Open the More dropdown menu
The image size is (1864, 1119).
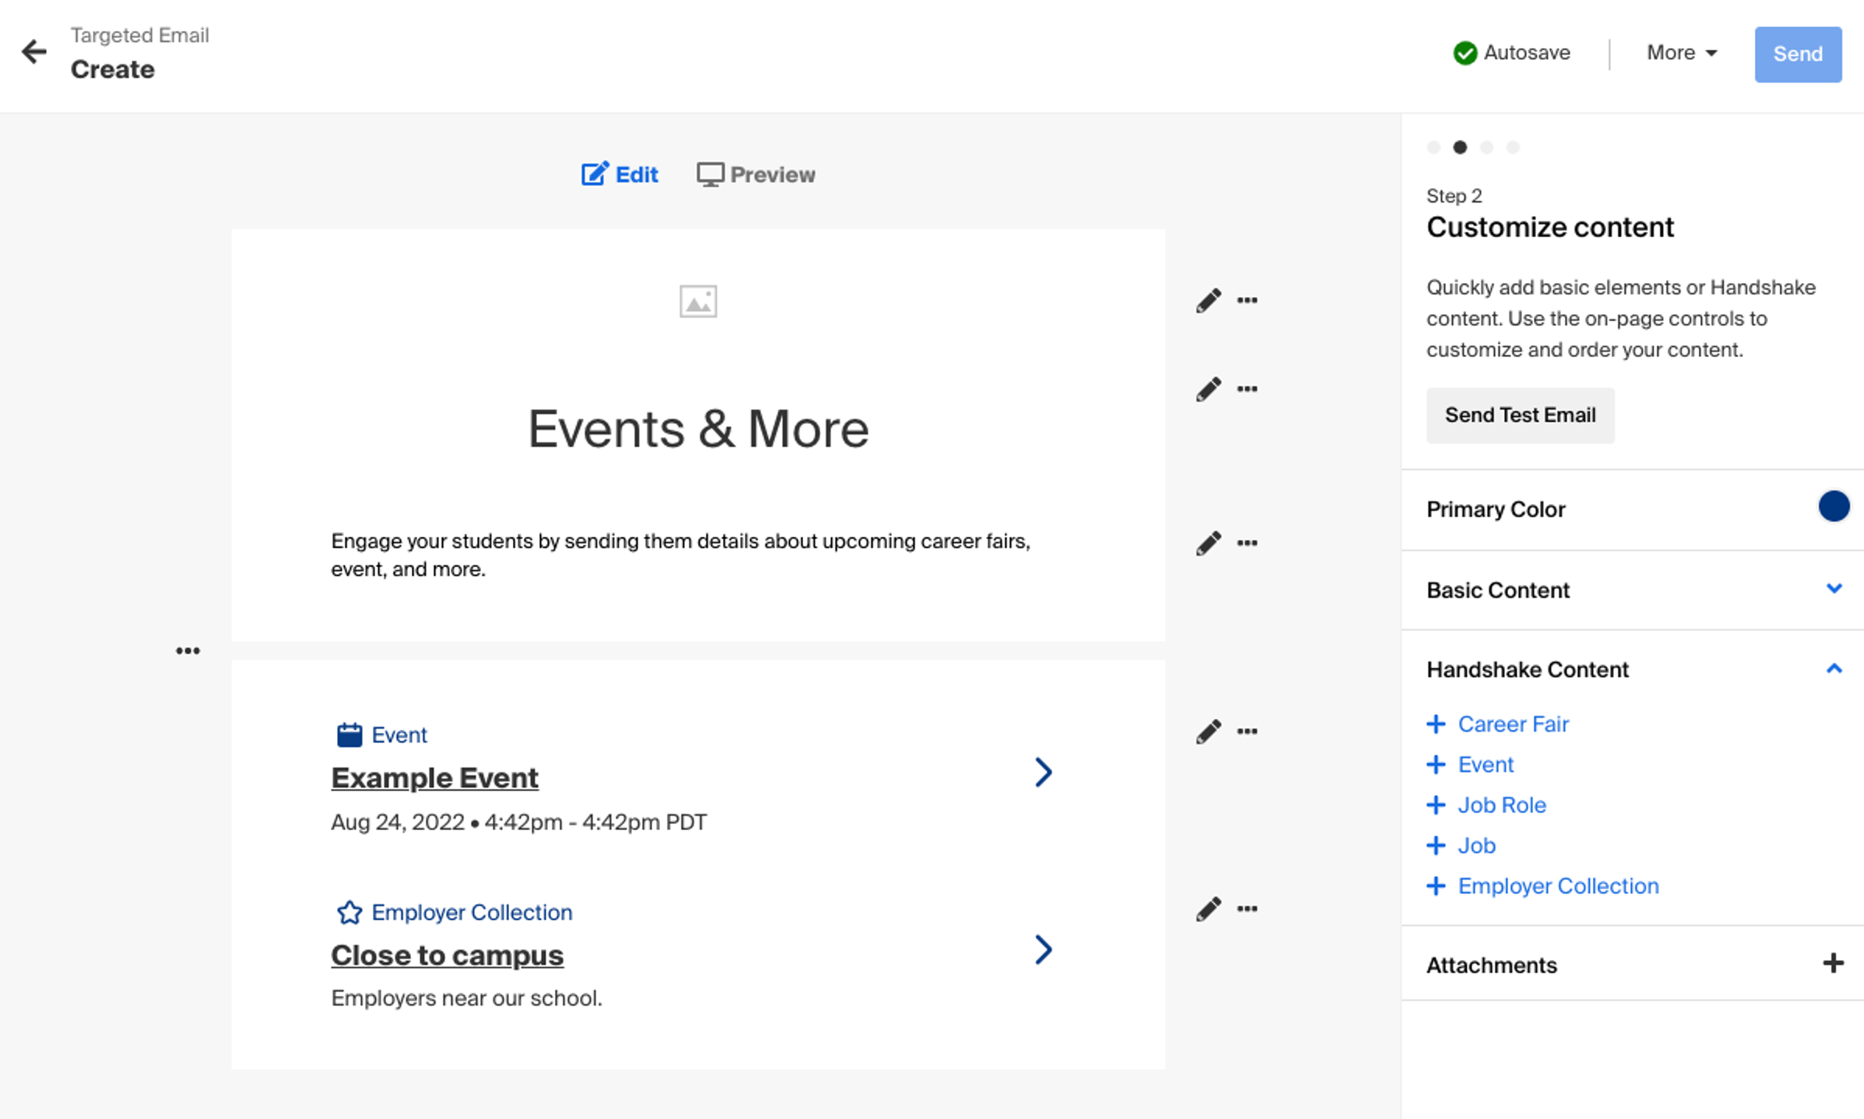[1681, 53]
